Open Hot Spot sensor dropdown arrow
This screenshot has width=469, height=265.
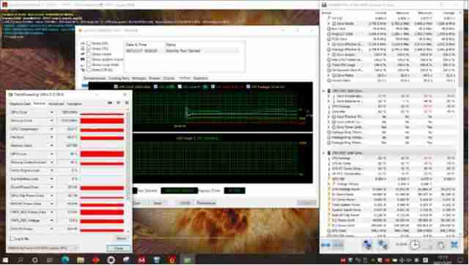click(51, 137)
